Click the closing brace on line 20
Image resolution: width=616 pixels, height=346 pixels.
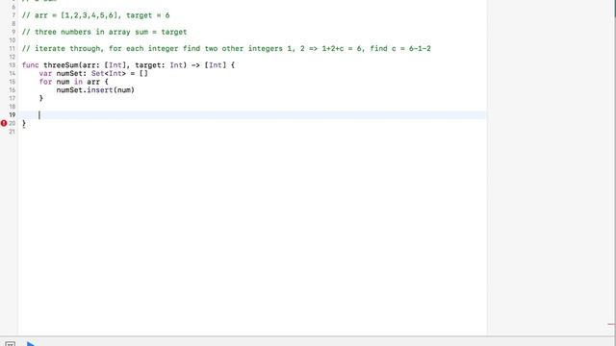click(24, 124)
